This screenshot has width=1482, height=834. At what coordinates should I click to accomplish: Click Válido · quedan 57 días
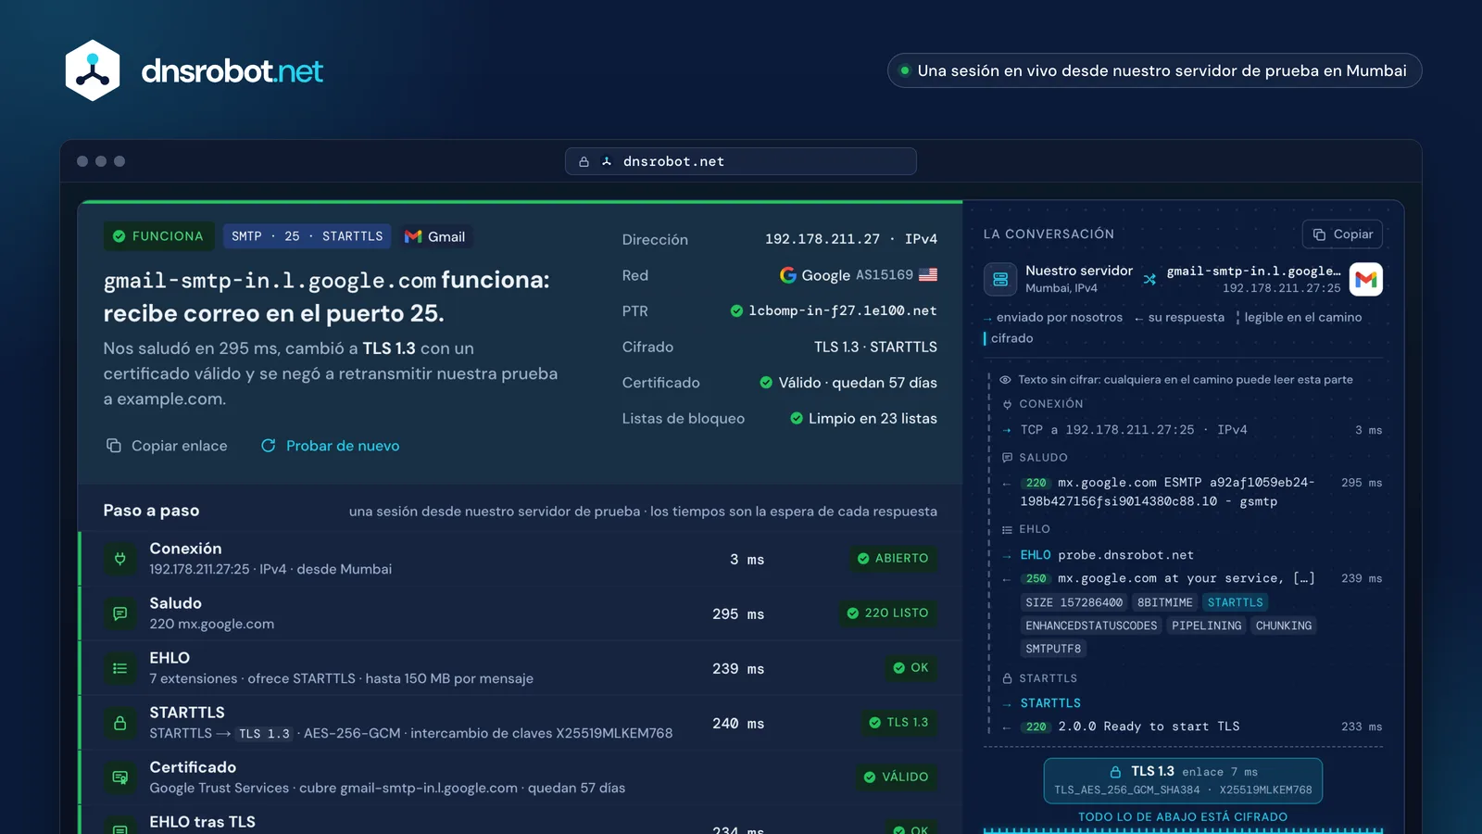pos(848,383)
